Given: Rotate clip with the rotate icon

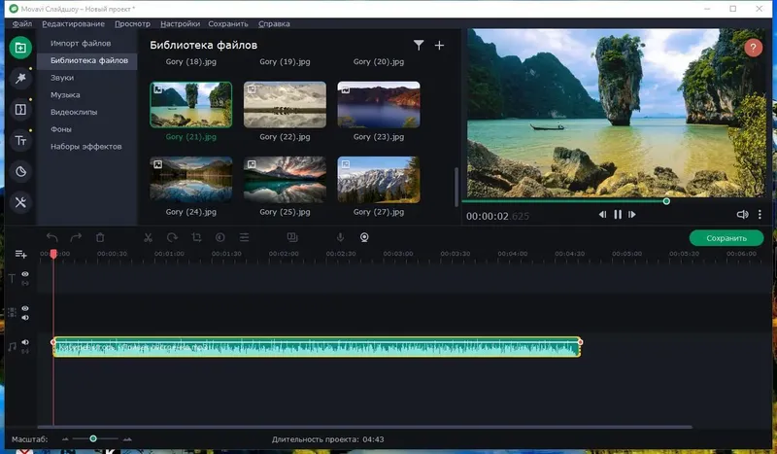Looking at the screenshot, I should click(172, 237).
